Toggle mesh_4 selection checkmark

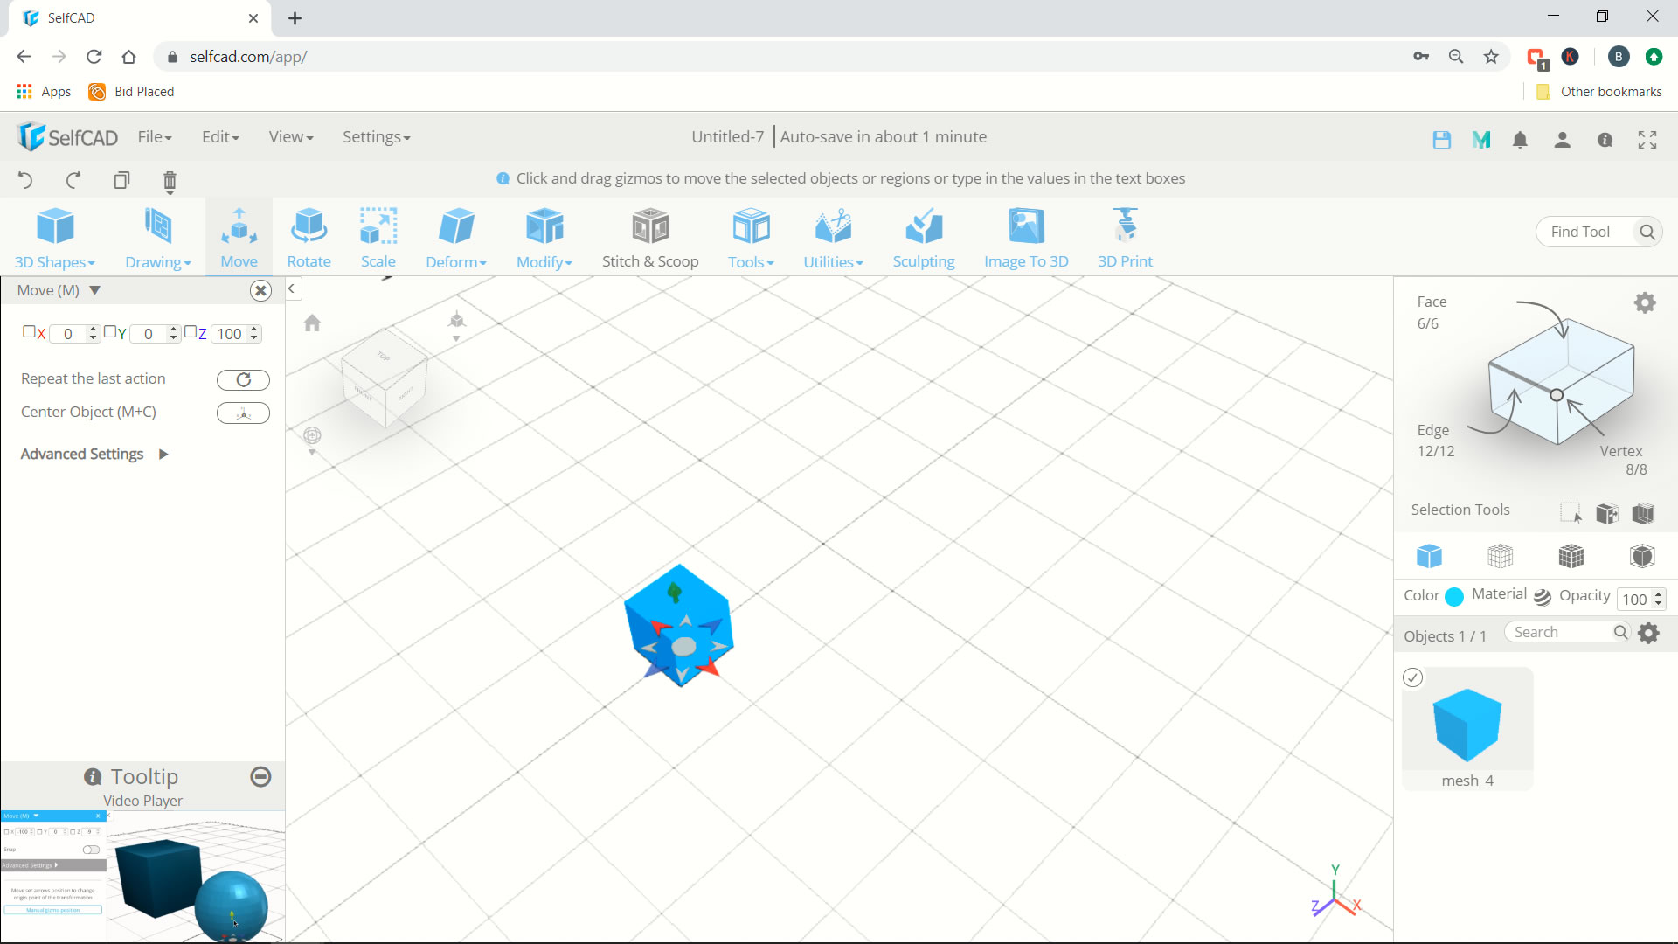pyautogui.click(x=1412, y=677)
